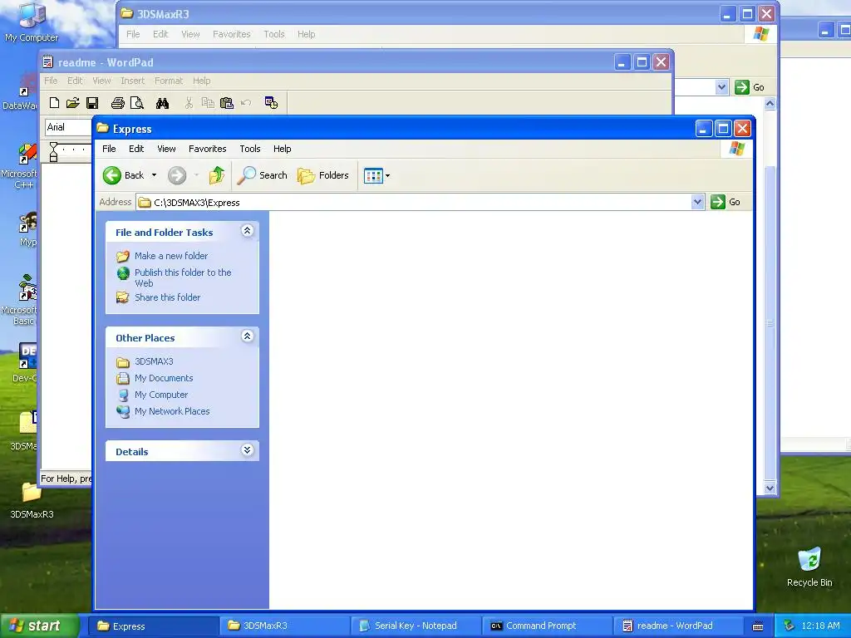Viewport: 851px width, 638px height.
Task: Click the Undo icon in WordPad
Action: click(x=246, y=102)
